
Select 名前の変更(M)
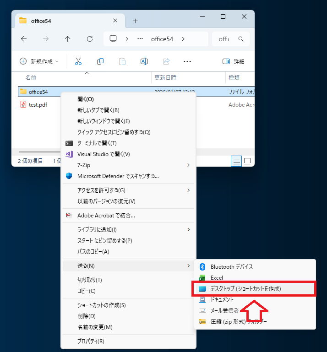tap(128, 327)
